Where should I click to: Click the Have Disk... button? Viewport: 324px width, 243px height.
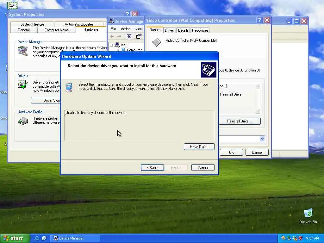tap(199, 147)
